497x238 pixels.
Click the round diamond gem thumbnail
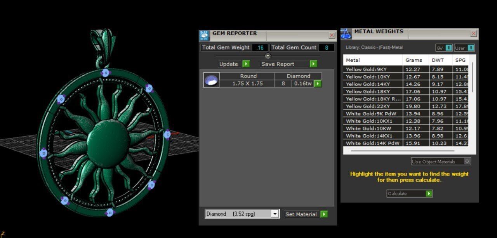tap(212, 80)
